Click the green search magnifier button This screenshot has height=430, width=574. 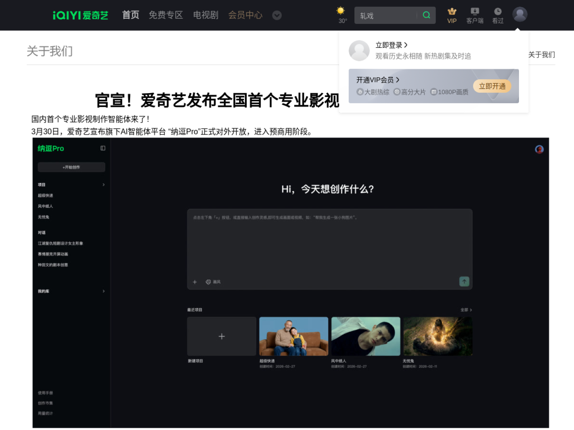(x=427, y=15)
